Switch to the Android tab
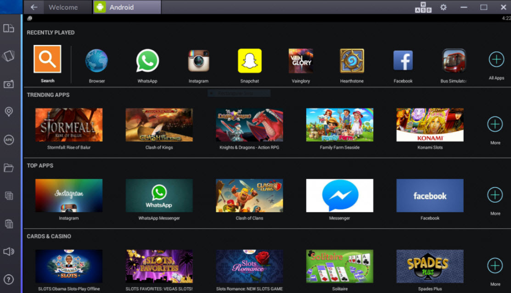 (x=127, y=7)
